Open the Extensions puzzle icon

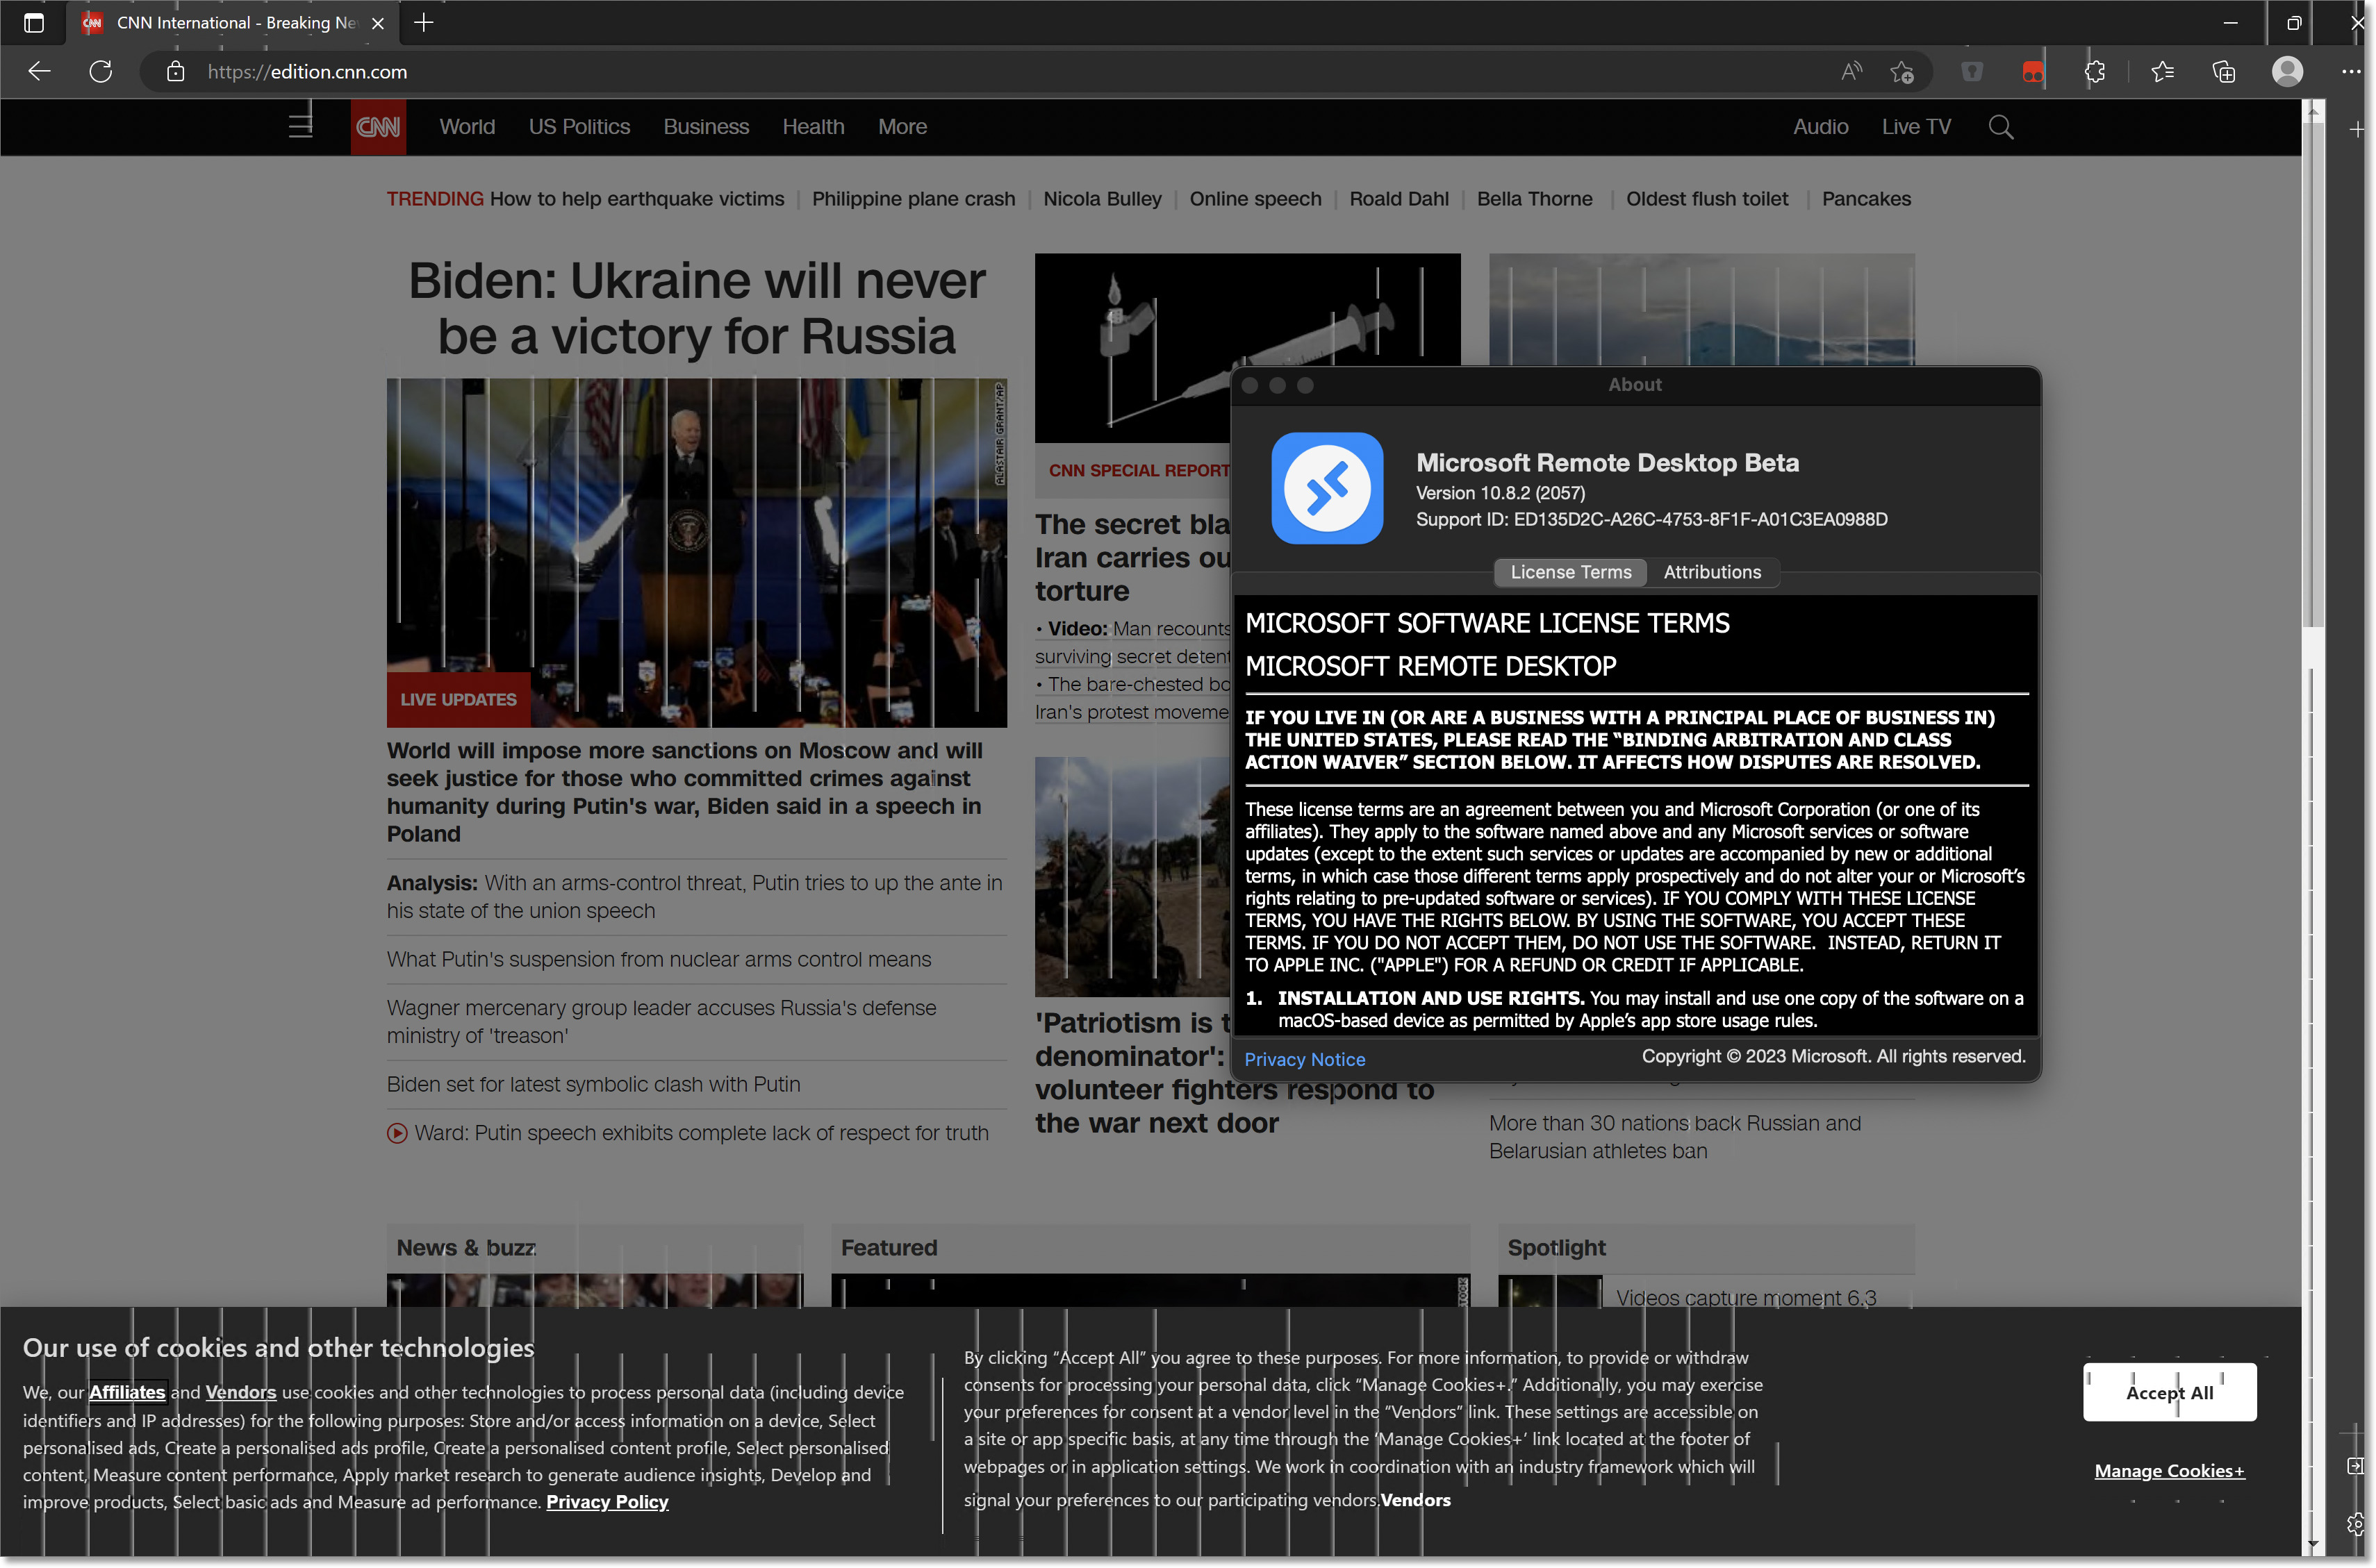coord(2094,71)
